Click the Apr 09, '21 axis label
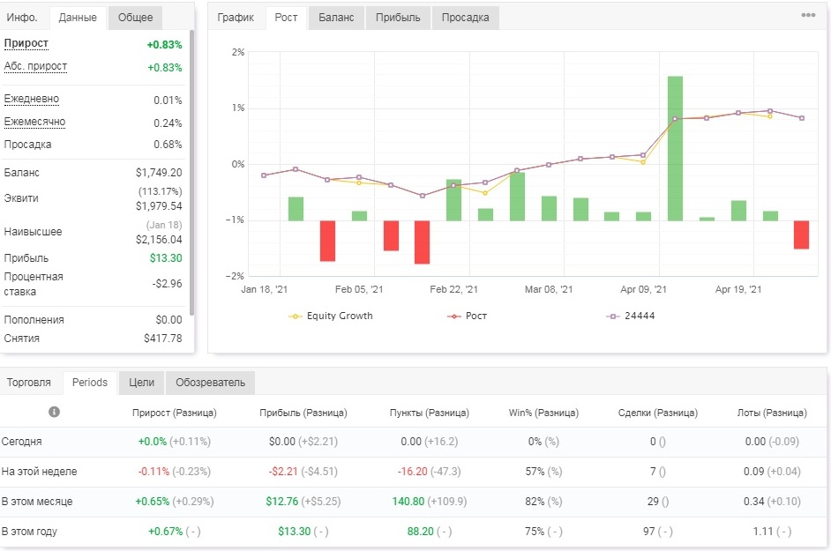831x551 pixels. pos(643,289)
